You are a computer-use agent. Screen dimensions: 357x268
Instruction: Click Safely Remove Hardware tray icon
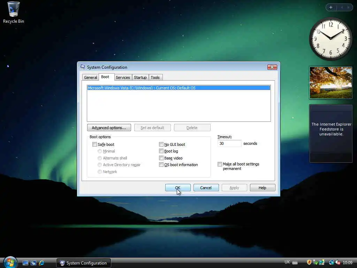(315, 262)
